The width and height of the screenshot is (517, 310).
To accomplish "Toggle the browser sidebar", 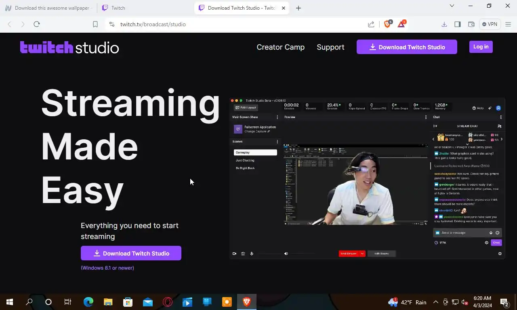I will [x=458, y=24].
